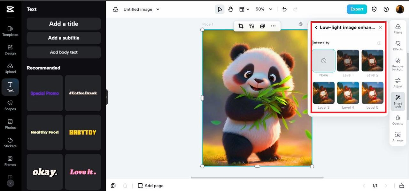This screenshot has height=191, width=409.
Task: Redo the last action
Action: coord(295,9)
